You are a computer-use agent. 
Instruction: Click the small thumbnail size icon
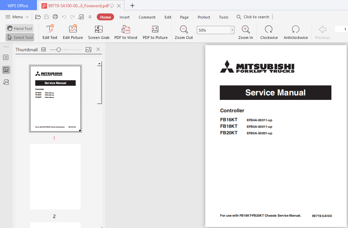coord(44,50)
